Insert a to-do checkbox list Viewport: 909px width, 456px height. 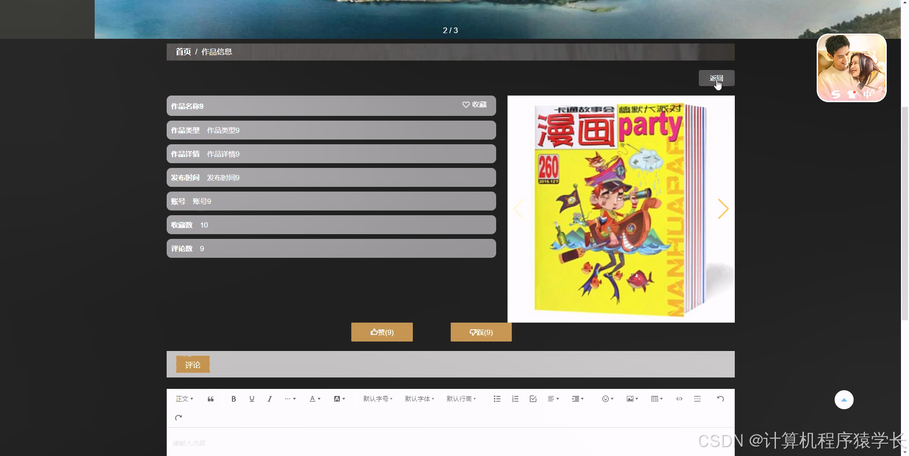[x=533, y=399]
